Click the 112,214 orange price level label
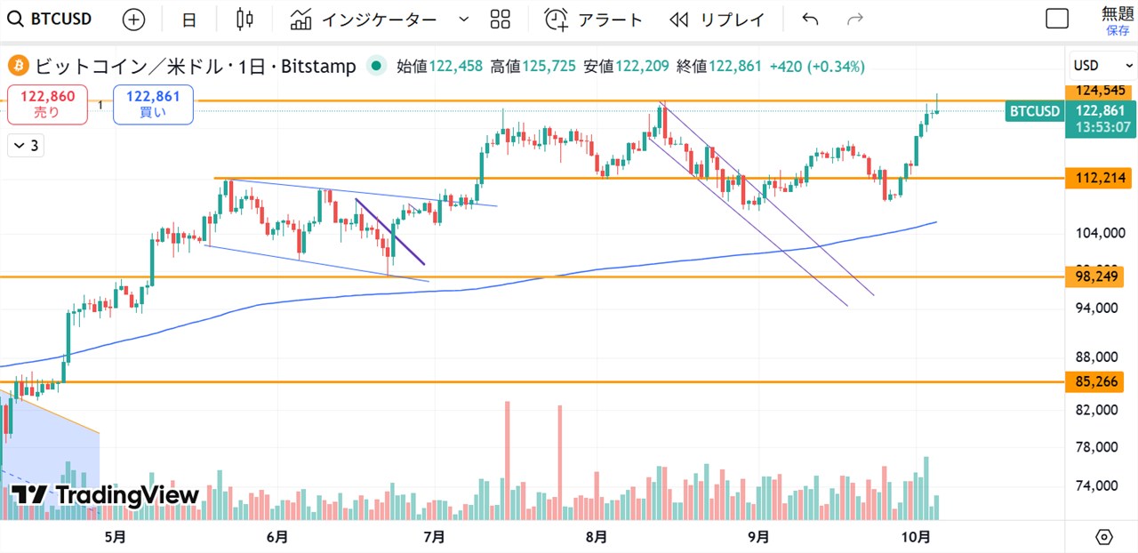Image resolution: width=1138 pixels, height=553 pixels. (1099, 178)
